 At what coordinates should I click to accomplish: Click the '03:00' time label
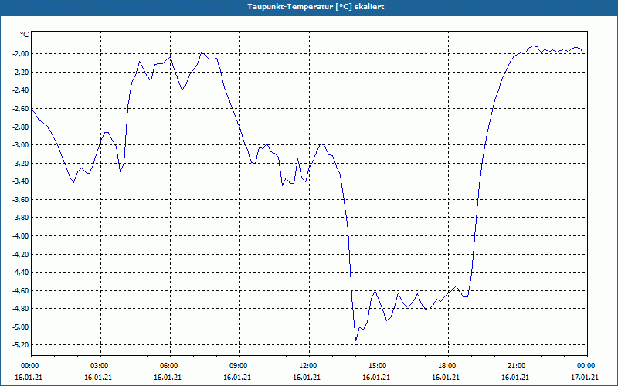101,366
